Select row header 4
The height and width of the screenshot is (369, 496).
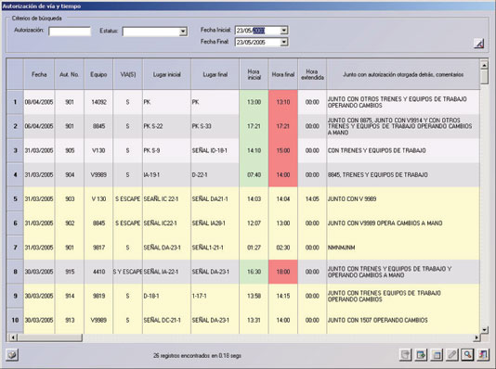point(15,174)
